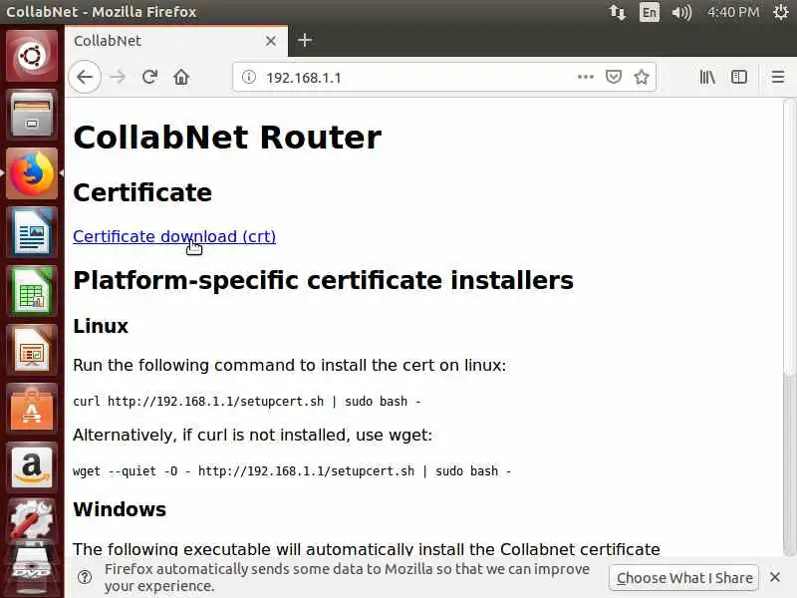Toggle the sidebar view

click(739, 78)
